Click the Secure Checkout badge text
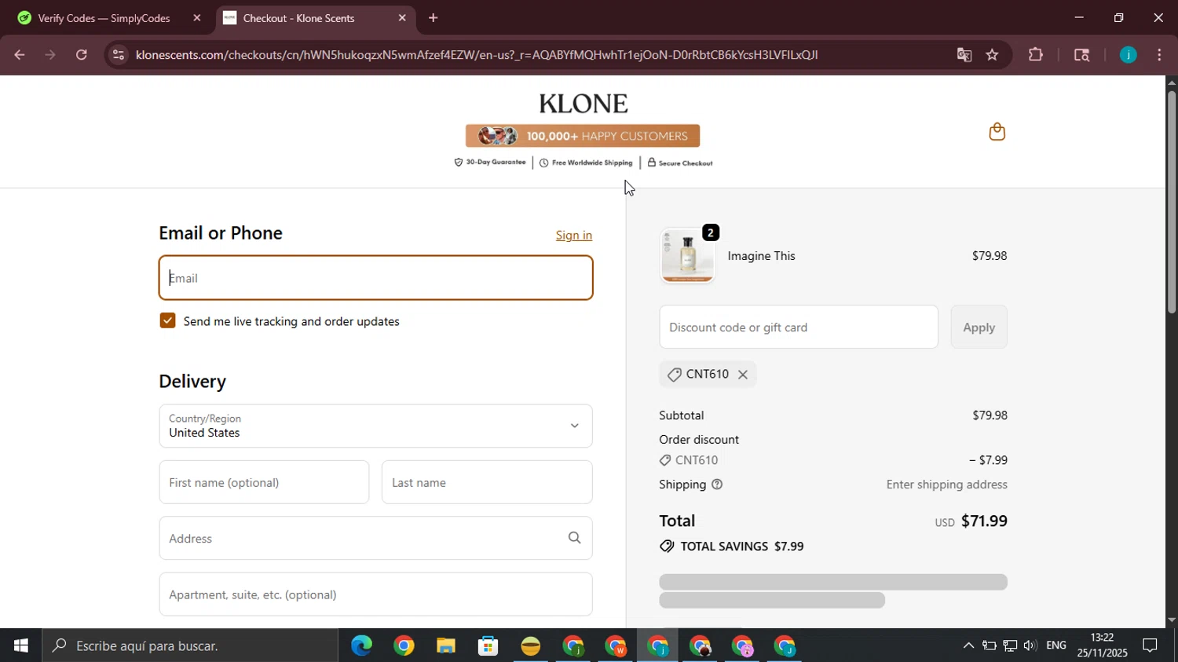The width and height of the screenshot is (1178, 662). point(686,163)
